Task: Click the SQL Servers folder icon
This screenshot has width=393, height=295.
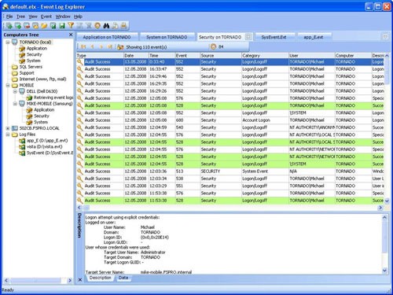Action: tap(15, 67)
